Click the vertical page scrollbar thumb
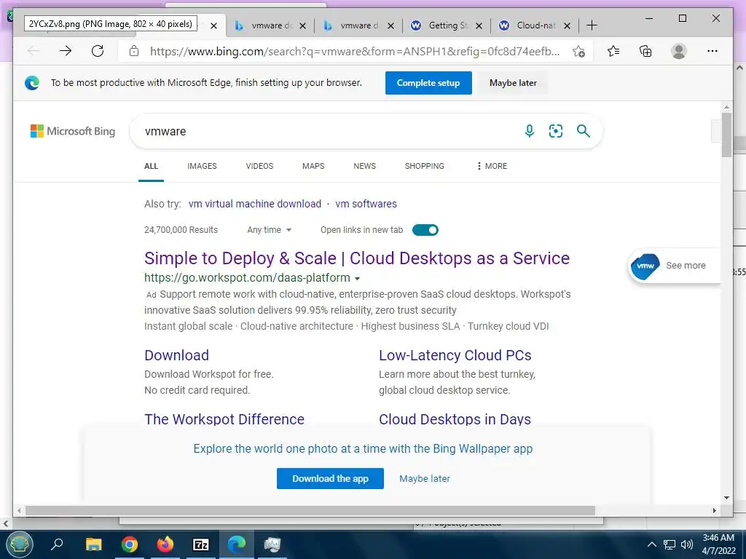Image resolution: width=746 pixels, height=559 pixels. (726, 135)
